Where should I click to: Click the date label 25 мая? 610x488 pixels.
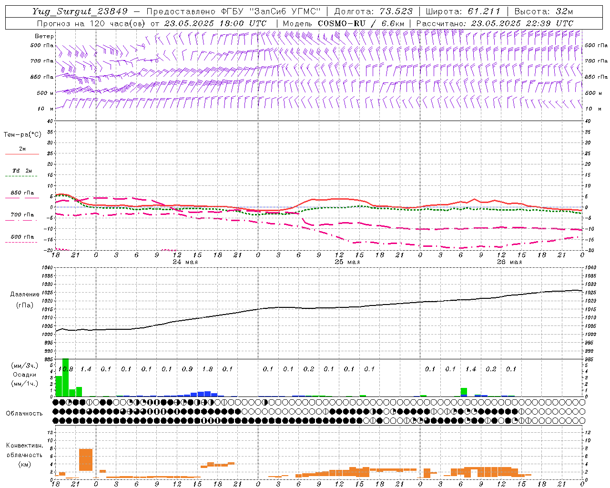[x=347, y=262]
